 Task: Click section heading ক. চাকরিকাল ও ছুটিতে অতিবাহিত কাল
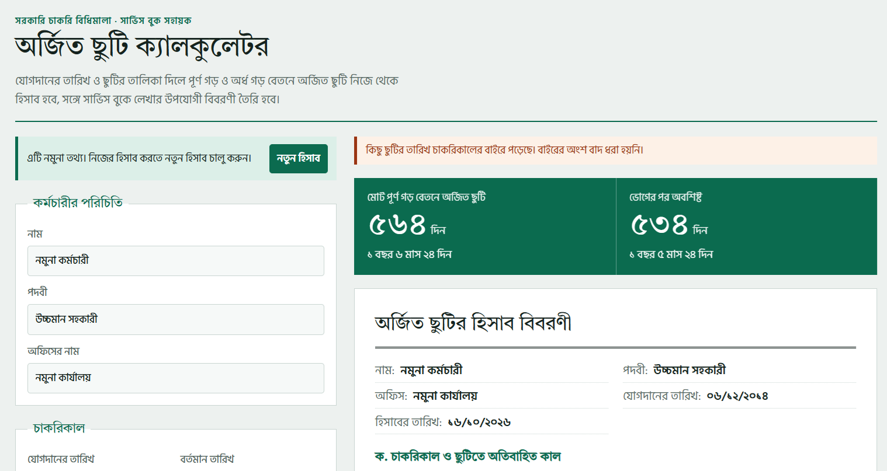coord(468,456)
